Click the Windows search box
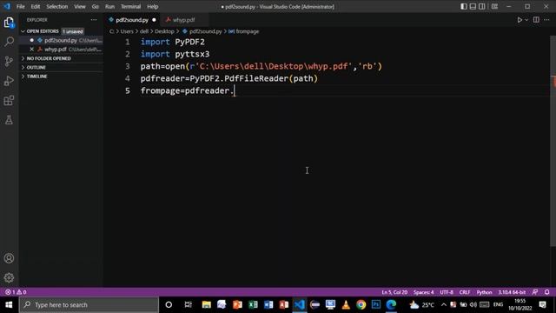Image resolution: width=556 pixels, height=313 pixels. pyautogui.click(x=89, y=304)
